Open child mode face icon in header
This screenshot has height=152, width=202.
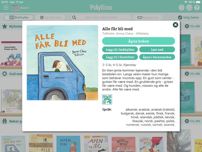182,8
